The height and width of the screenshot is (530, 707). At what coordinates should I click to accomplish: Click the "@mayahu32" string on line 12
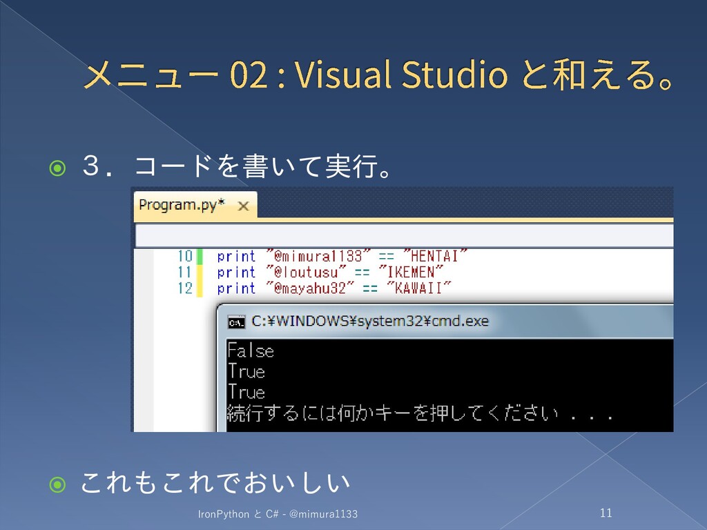[310, 288]
